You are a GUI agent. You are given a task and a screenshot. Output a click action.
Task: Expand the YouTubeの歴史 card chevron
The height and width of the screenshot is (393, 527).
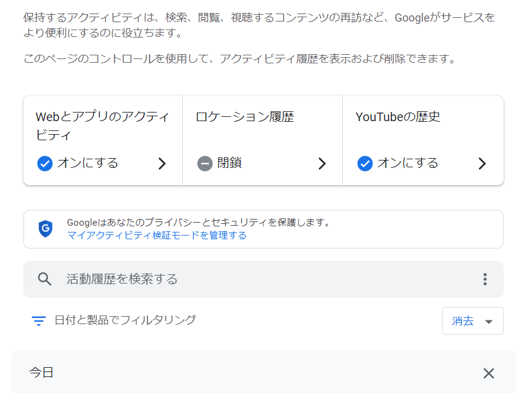coord(483,163)
